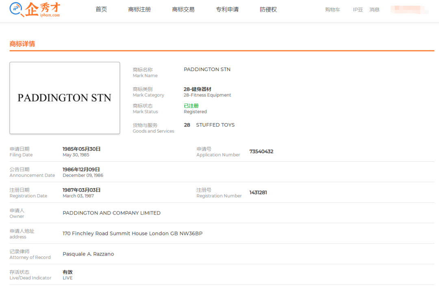Click the Live/Dead Indicator label
The width and height of the screenshot is (439, 295).
pos(30,278)
